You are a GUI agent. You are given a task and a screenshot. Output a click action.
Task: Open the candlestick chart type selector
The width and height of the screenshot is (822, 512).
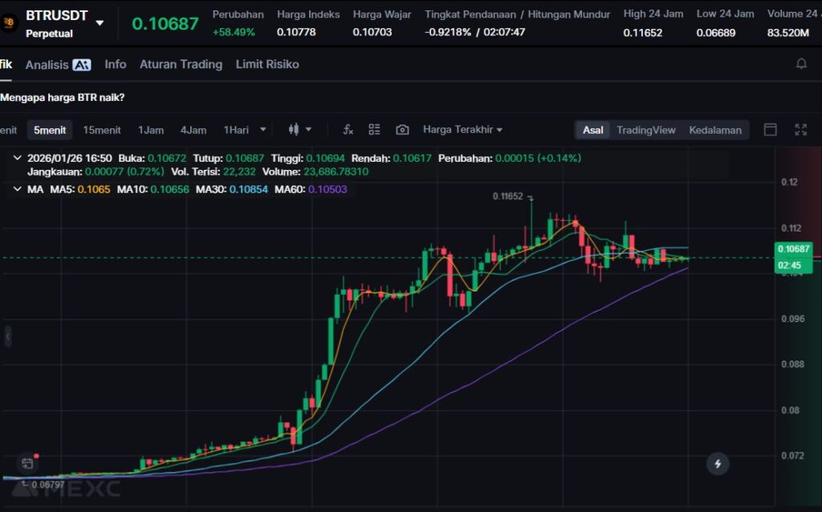pos(299,130)
